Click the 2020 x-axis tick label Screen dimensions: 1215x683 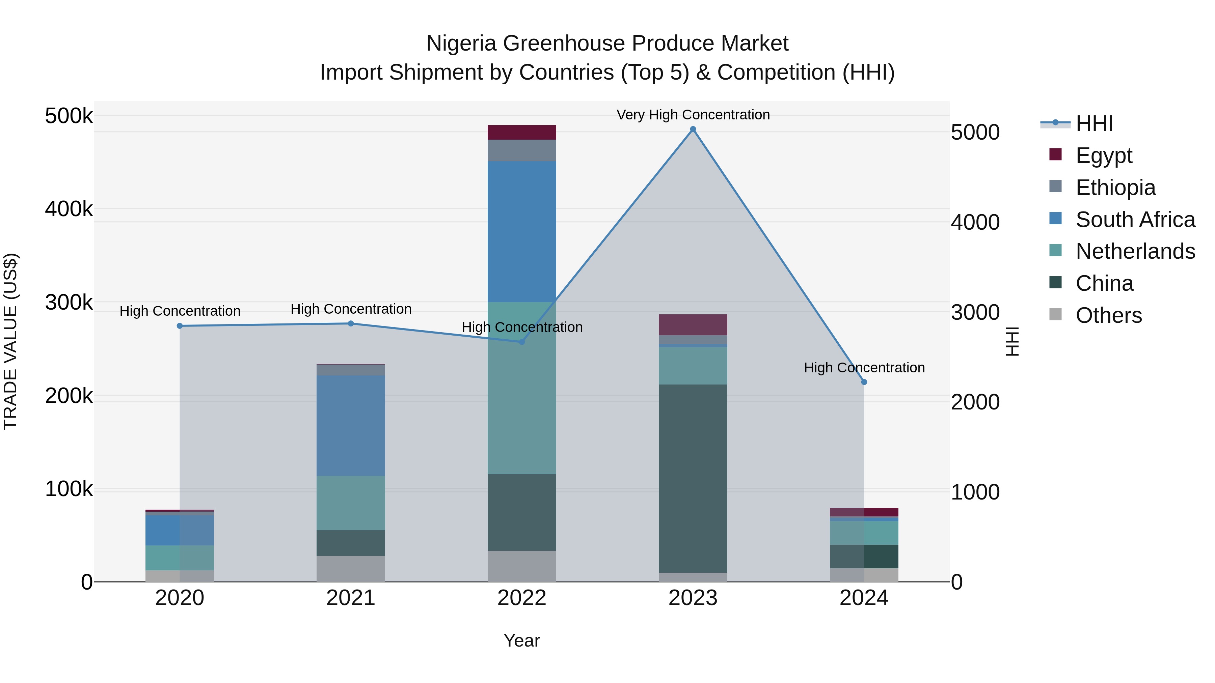click(x=180, y=598)
